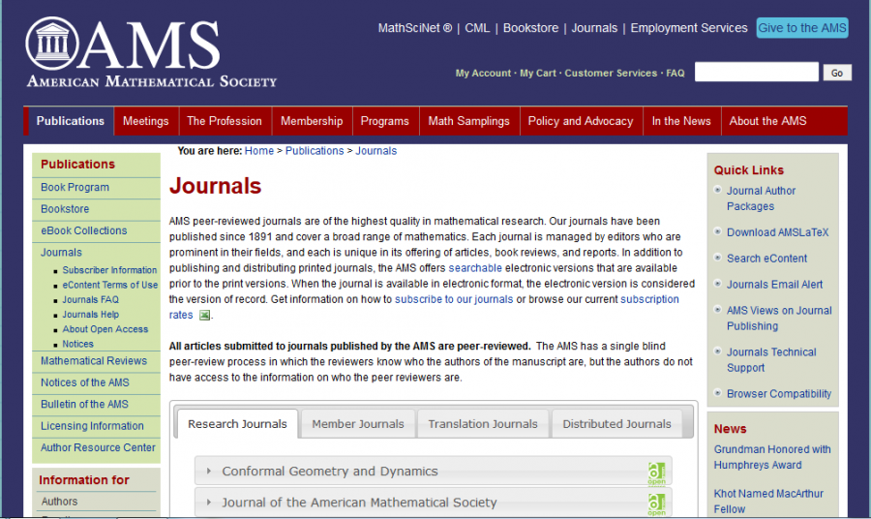Open Customer Services link
Image resolution: width=871 pixels, height=519 pixels.
611,73
